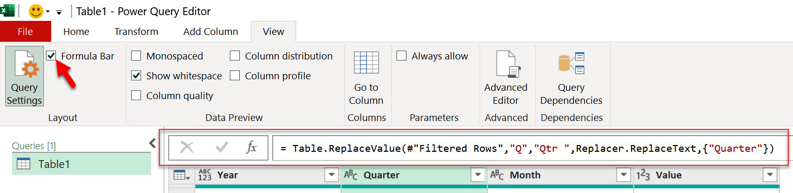This screenshot has height=193, width=793.
Task: Open the Quarter column filter dropdown
Action: (478, 175)
